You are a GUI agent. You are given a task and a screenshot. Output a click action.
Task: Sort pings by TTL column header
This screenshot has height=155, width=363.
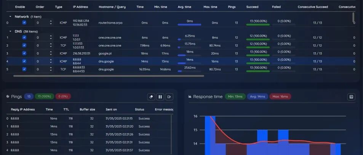pos(66,110)
